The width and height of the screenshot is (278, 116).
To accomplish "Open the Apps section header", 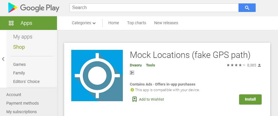I will 28,23.
